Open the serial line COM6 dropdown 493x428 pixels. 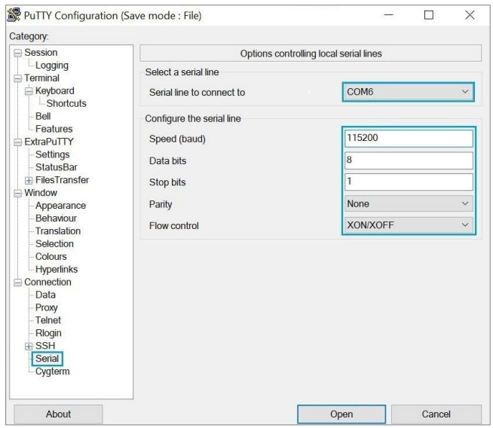(408, 92)
